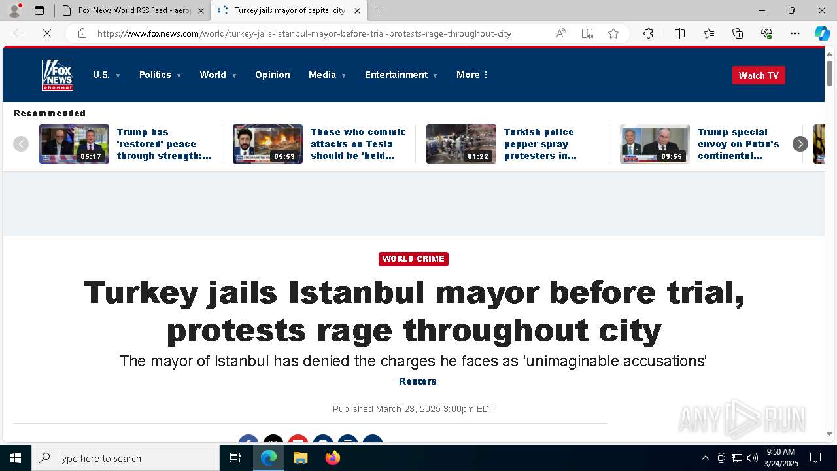Click the published date text

pos(413,409)
